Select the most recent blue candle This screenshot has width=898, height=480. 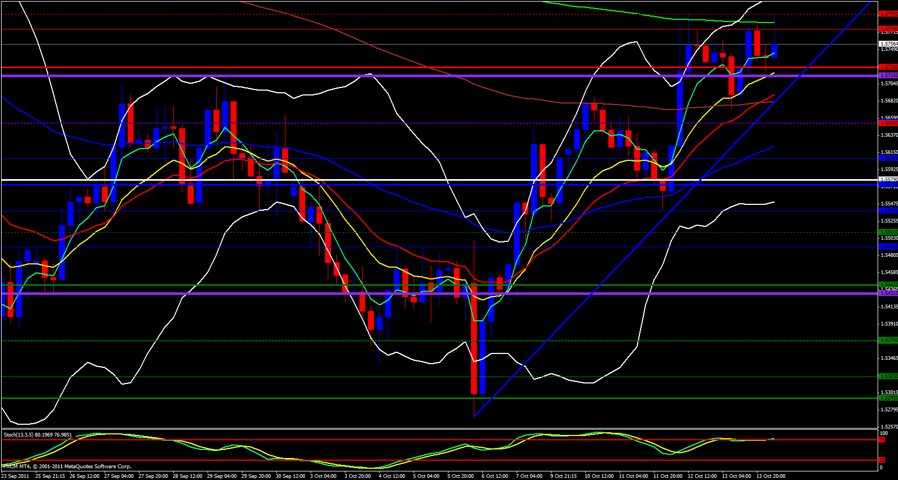coord(775,51)
